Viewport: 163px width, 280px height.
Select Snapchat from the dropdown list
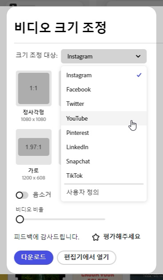coord(104,161)
